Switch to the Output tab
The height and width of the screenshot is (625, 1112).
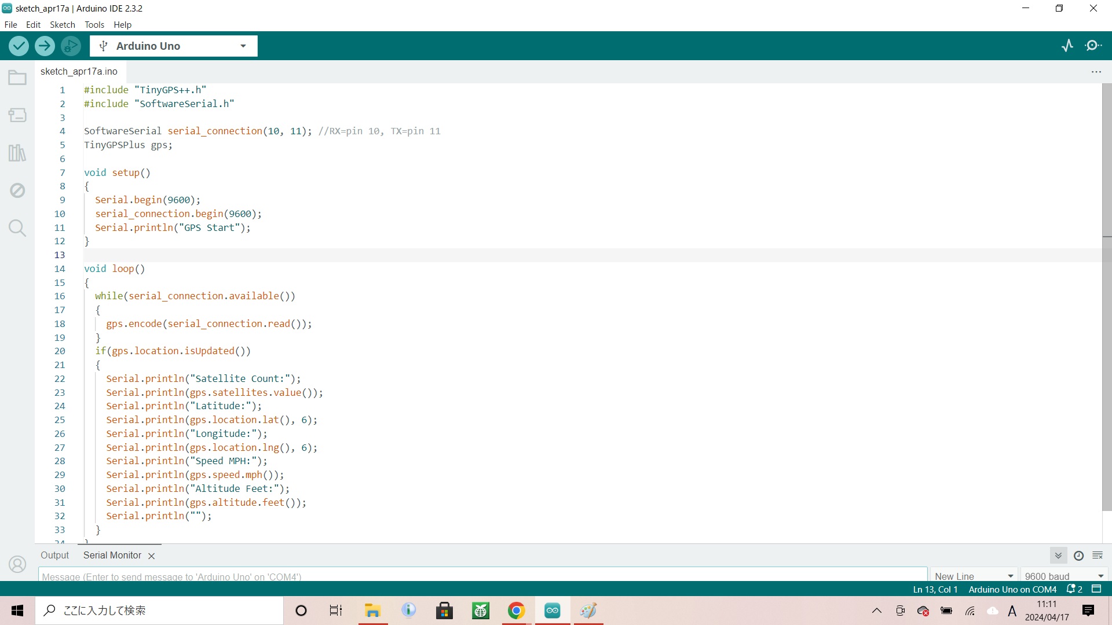pyautogui.click(x=54, y=556)
